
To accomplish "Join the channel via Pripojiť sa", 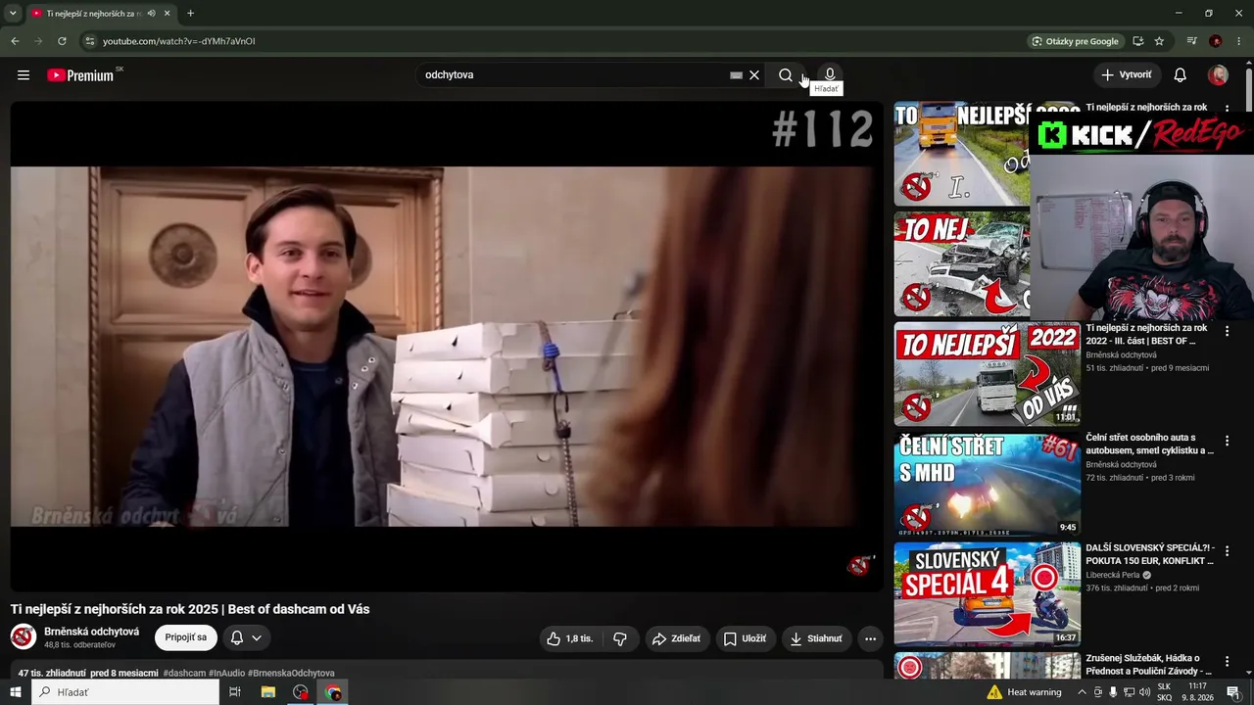I will [x=186, y=637].
